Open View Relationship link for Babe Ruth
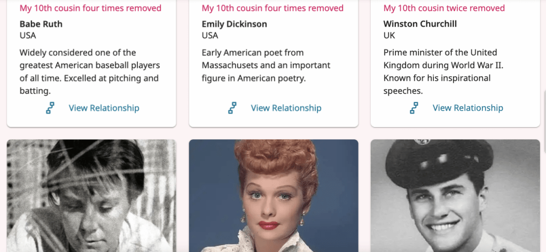The image size is (546, 252). pyautogui.click(x=104, y=108)
